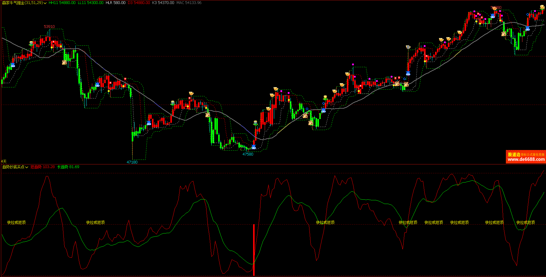Click the leftmost 快拉或短顶 label
This screenshot has width=546, height=277.
[x=17, y=222]
